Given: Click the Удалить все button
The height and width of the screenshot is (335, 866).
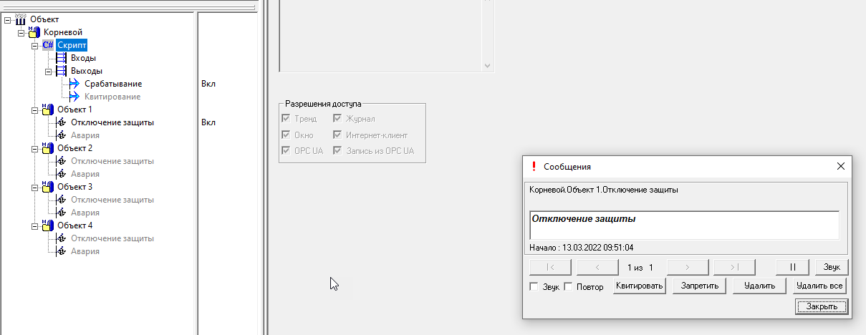Looking at the screenshot, I should [x=820, y=286].
